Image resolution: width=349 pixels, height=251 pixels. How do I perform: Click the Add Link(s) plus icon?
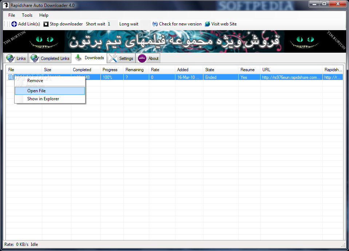pos(14,24)
